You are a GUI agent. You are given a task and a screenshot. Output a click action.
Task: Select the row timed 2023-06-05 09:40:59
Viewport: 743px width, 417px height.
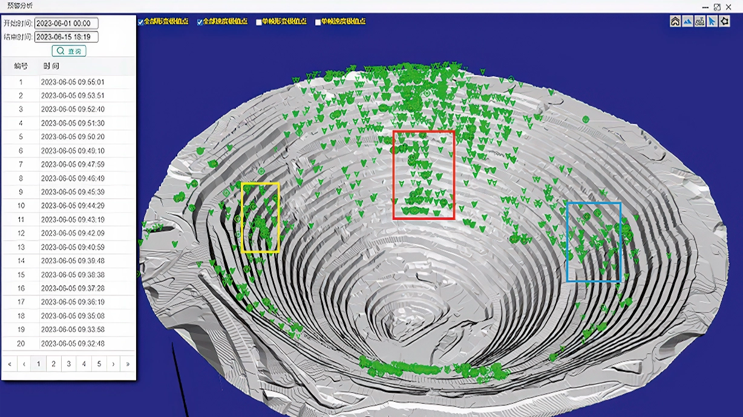[x=68, y=247]
